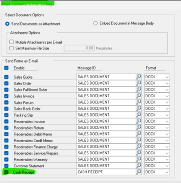Select Embed Document in Message Body
This screenshot has height=183, width=181.
click(95, 23)
